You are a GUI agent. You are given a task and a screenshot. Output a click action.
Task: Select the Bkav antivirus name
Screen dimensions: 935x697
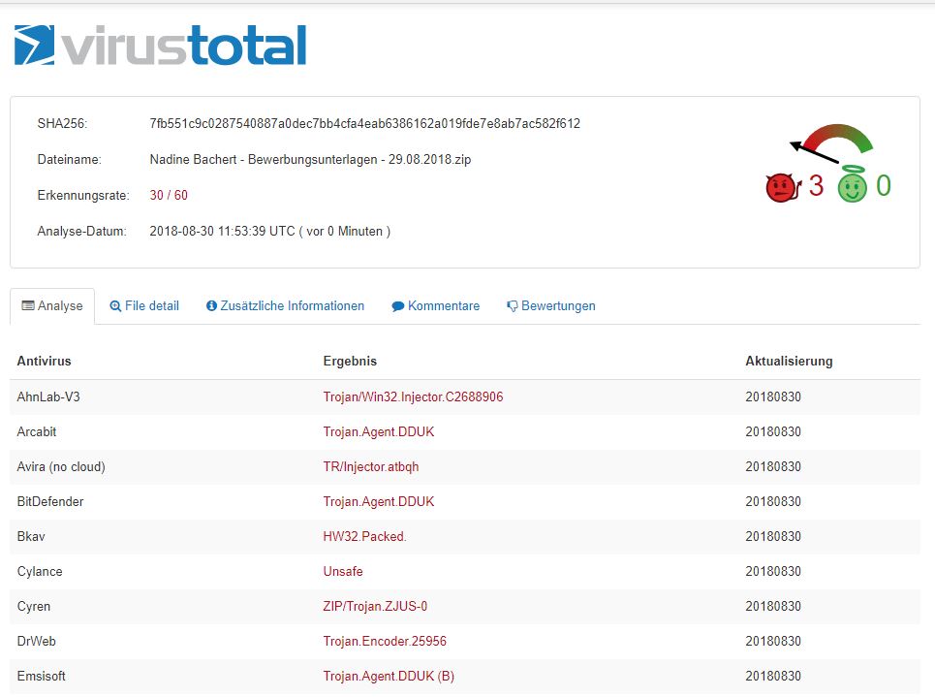tap(31, 536)
